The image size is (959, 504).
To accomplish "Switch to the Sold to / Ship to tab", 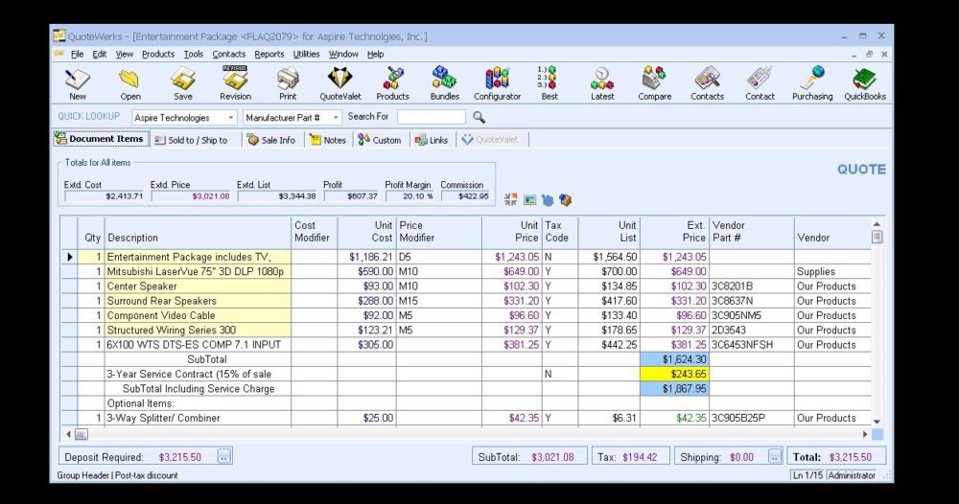I will point(192,140).
